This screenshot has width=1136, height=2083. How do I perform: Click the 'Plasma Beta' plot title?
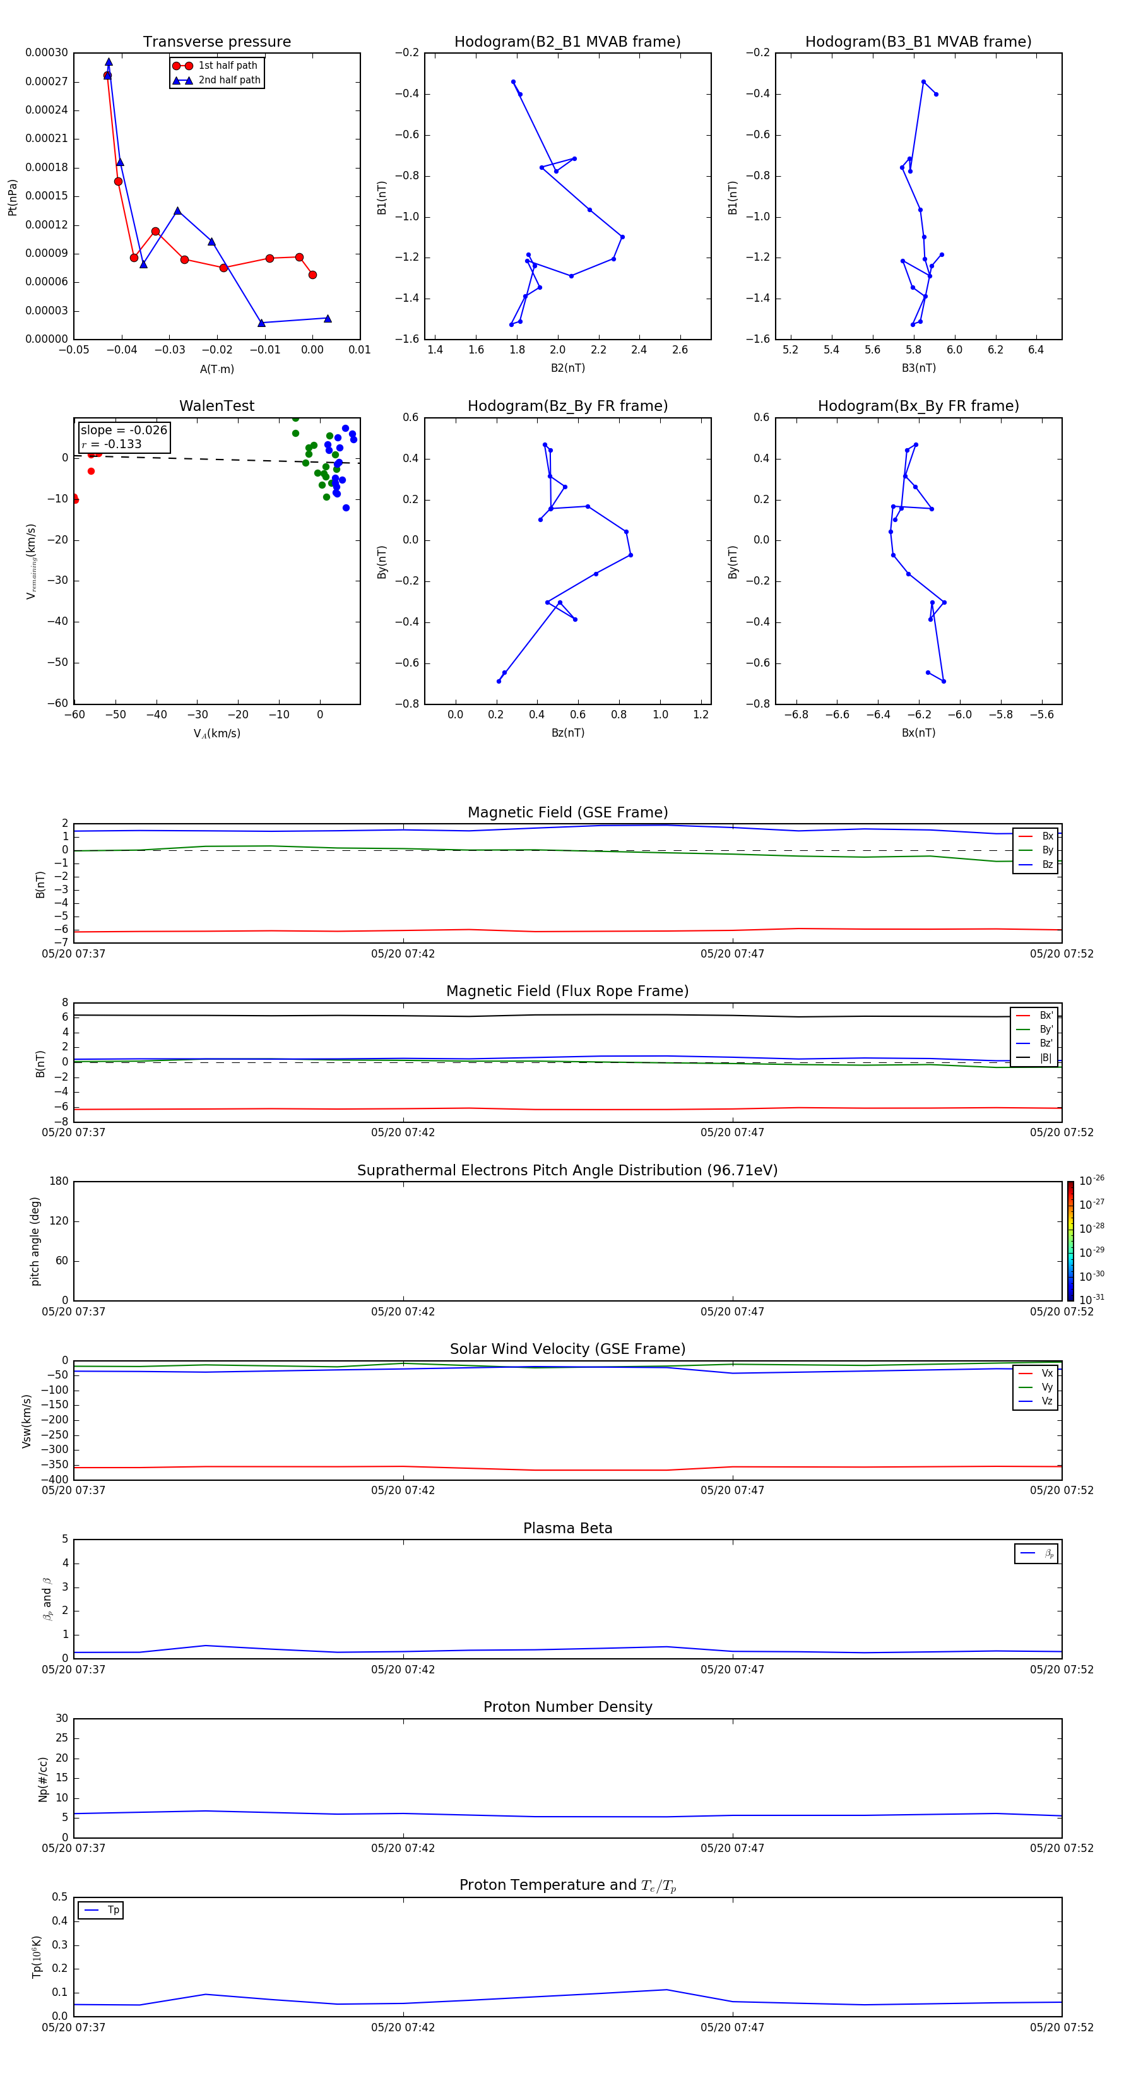[x=567, y=1528]
